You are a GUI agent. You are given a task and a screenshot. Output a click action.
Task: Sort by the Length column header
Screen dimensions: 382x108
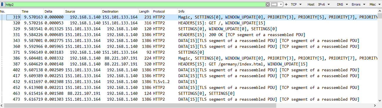point(145,11)
